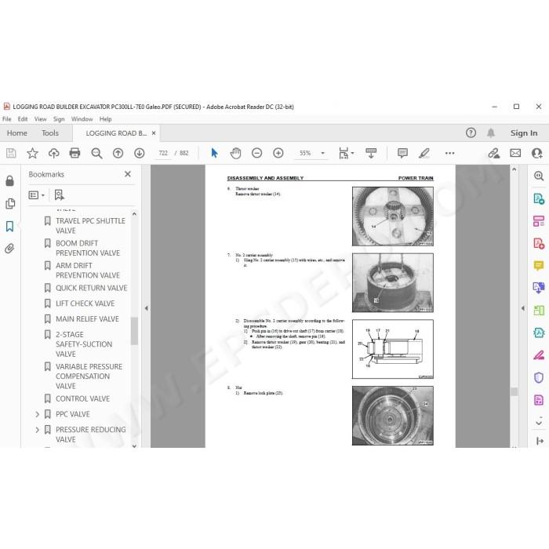Screen dimensions: 549x549
Task: Show the page thumbnails panel
Action: click(10, 203)
